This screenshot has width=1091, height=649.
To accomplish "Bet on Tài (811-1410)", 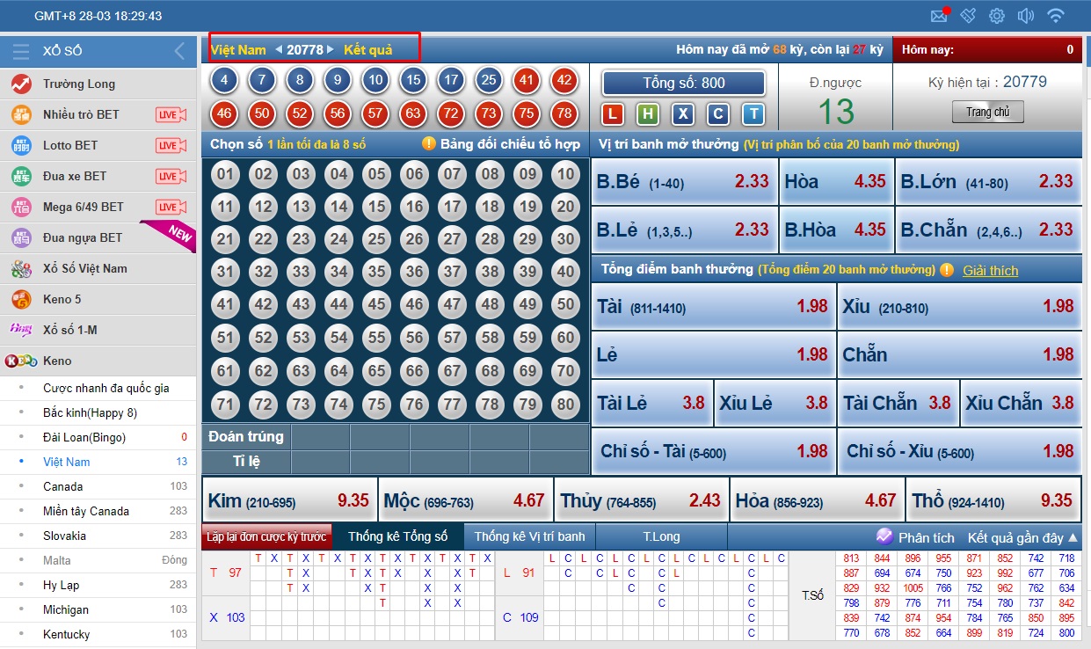I will 713,307.
